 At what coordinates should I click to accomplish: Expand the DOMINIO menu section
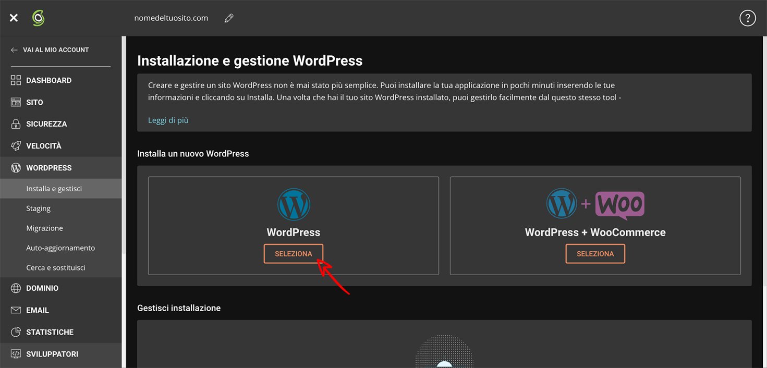(x=60, y=288)
